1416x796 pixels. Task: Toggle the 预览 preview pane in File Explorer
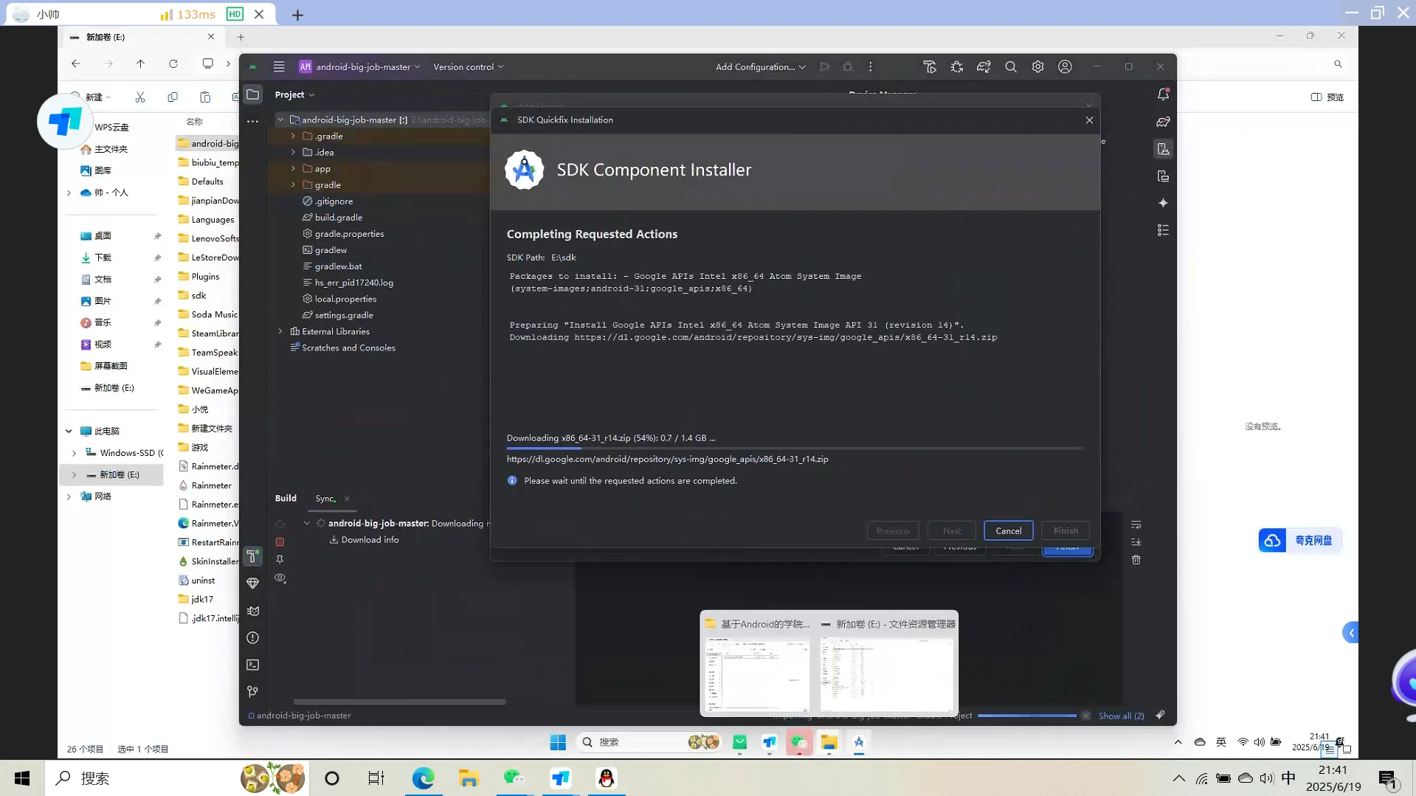(x=1327, y=97)
